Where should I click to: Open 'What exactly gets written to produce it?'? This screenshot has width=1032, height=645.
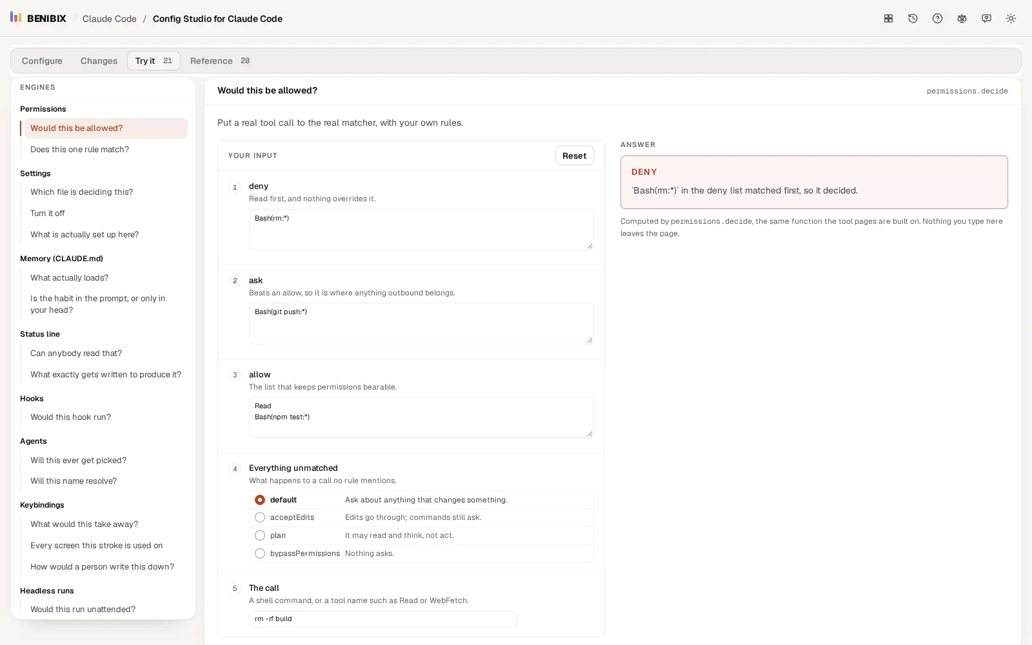(x=106, y=374)
